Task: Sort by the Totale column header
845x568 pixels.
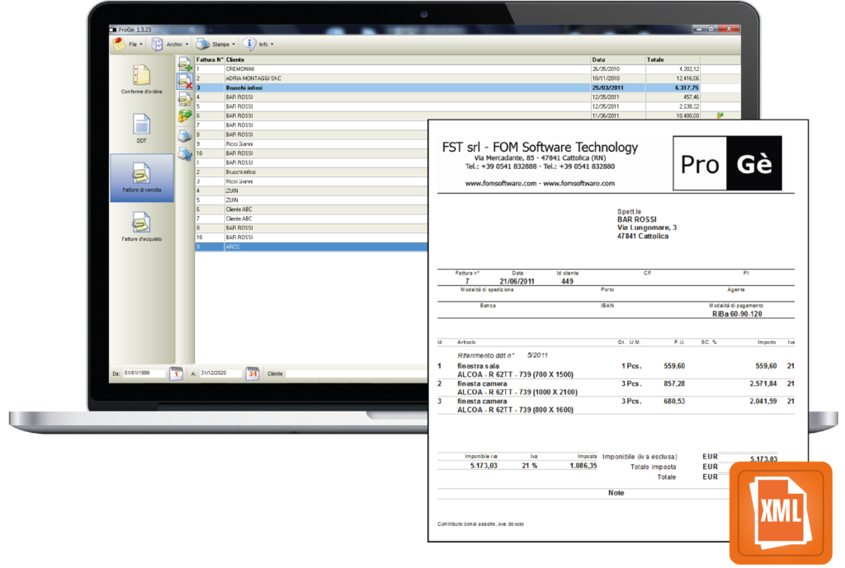Action: coord(656,60)
